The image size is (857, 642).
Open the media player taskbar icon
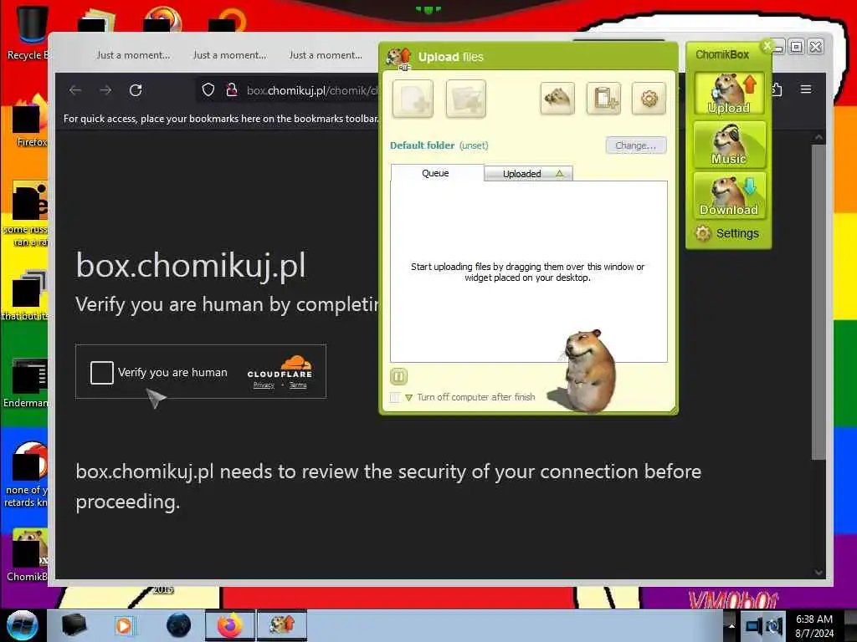click(124, 625)
